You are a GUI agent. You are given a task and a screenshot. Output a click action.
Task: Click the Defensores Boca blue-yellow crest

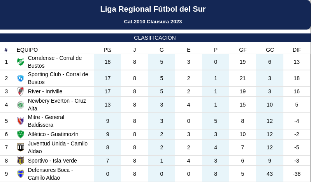(21, 174)
